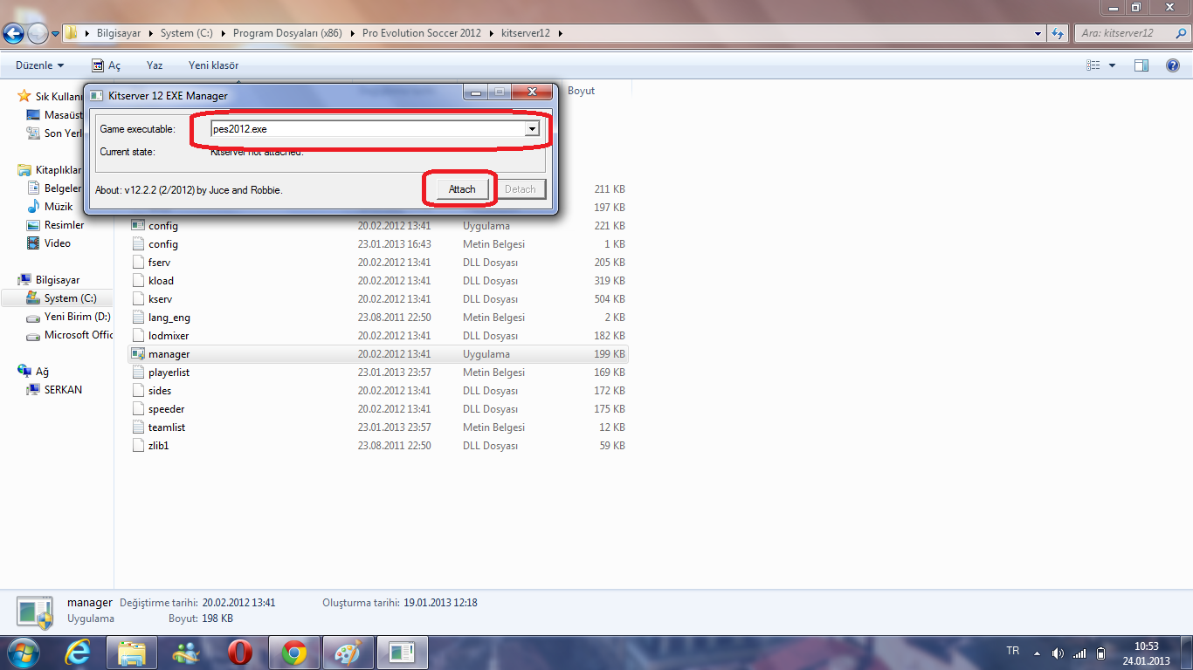Viewport: 1193px width, 670px height.
Task: Toggle the preview pane icon
Action: click(x=1141, y=65)
